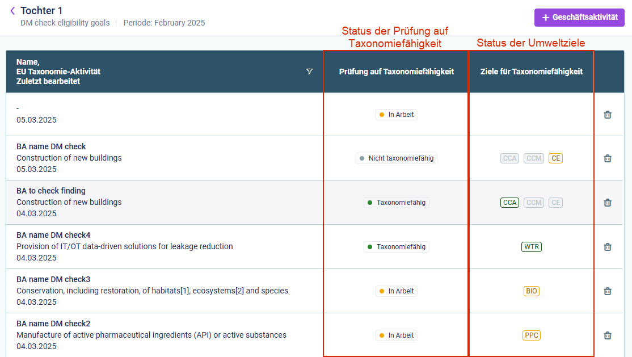Open the BA name DM check3 activity
Image resolution: width=632 pixels, height=357 pixels.
(53, 279)
